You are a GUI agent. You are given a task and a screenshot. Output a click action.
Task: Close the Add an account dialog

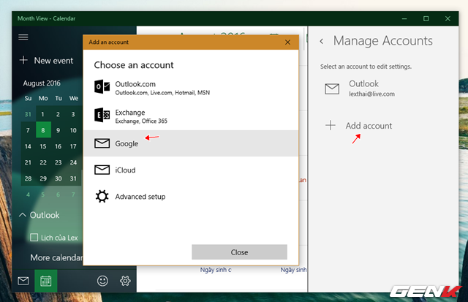coord(287,42)
